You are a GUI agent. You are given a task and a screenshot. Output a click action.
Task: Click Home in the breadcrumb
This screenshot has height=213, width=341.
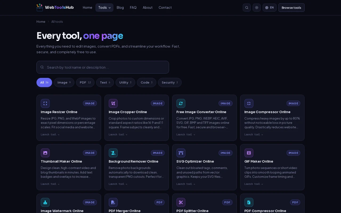click(x=41, y=22)
